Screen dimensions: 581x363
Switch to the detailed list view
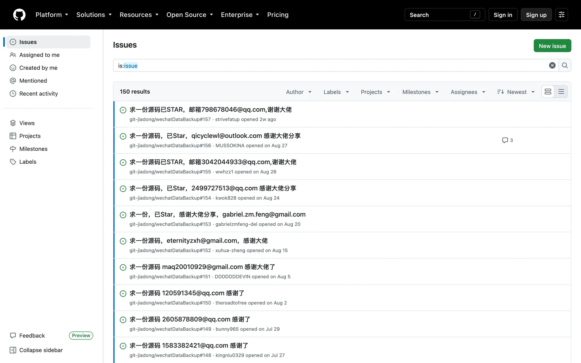(548, 92)
